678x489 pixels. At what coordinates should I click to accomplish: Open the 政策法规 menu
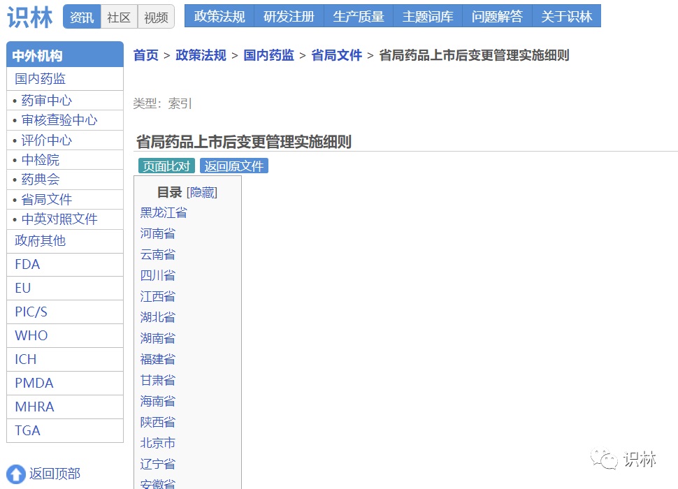(219, 16)
